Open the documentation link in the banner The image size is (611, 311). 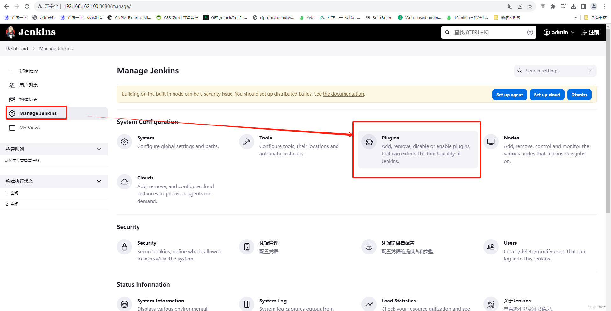point(343,94)
